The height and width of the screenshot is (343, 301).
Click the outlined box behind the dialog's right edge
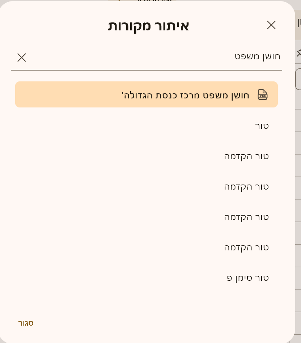(x=298, y=79)
